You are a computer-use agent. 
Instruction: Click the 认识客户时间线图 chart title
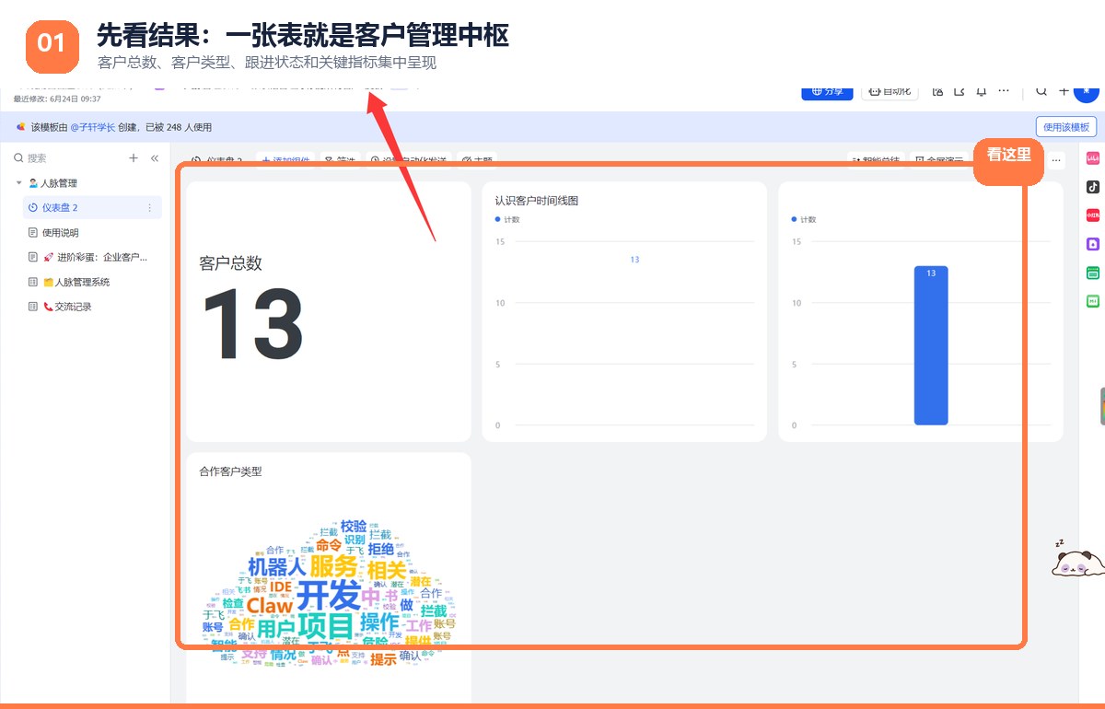pos(537,201)
